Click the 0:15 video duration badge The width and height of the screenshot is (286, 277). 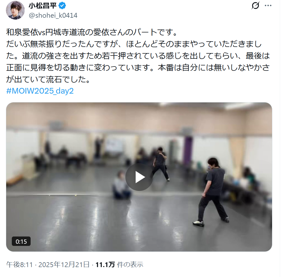coord(21,242)
